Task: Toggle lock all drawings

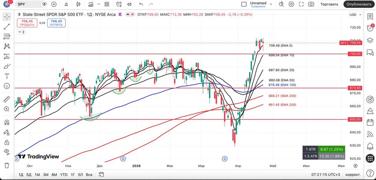Action: [x=7, y=142]
